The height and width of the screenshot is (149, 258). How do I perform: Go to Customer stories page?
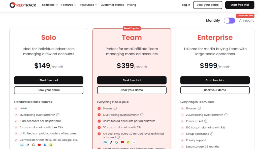tap(112, 5)
